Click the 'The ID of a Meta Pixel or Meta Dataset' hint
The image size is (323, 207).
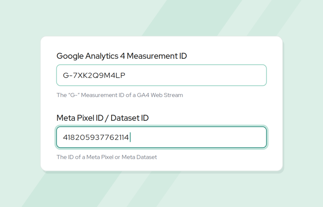(107, 157)
